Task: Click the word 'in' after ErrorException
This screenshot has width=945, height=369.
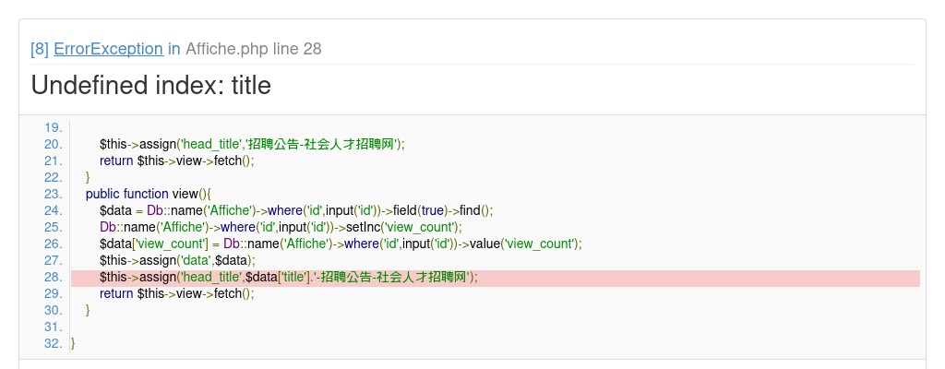Action: [173, 49]
